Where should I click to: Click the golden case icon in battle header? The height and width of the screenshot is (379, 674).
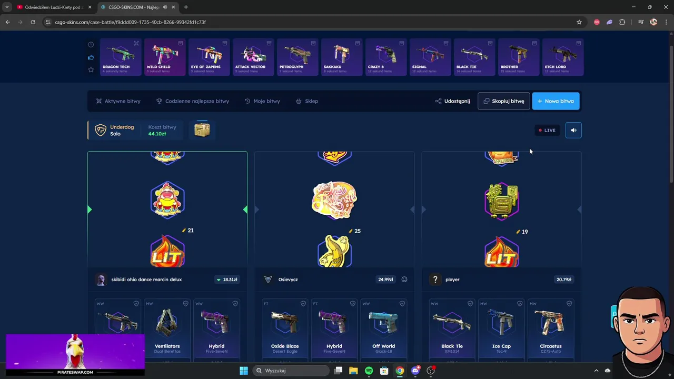202,129
